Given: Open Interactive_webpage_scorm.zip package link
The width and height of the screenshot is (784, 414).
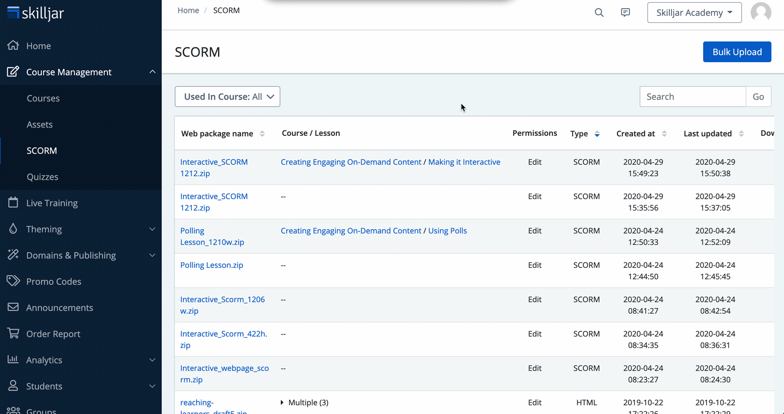Looking at the screenshot, I should coord(225,374).
